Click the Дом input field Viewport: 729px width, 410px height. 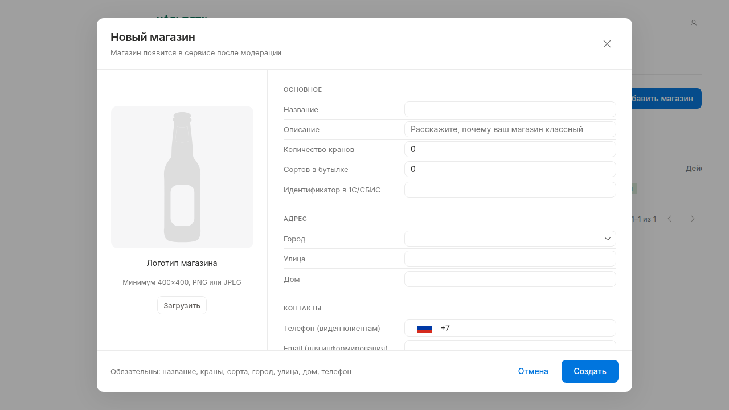tap(510, 279)
